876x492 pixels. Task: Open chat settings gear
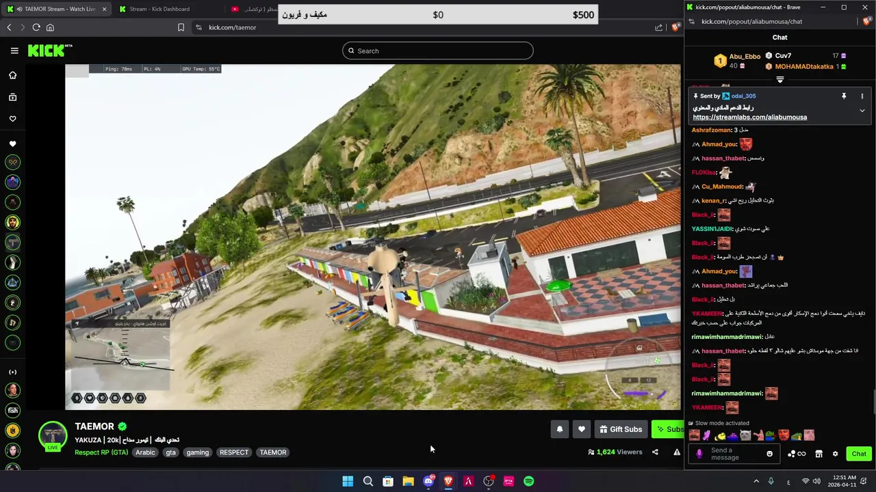point(835,454)
